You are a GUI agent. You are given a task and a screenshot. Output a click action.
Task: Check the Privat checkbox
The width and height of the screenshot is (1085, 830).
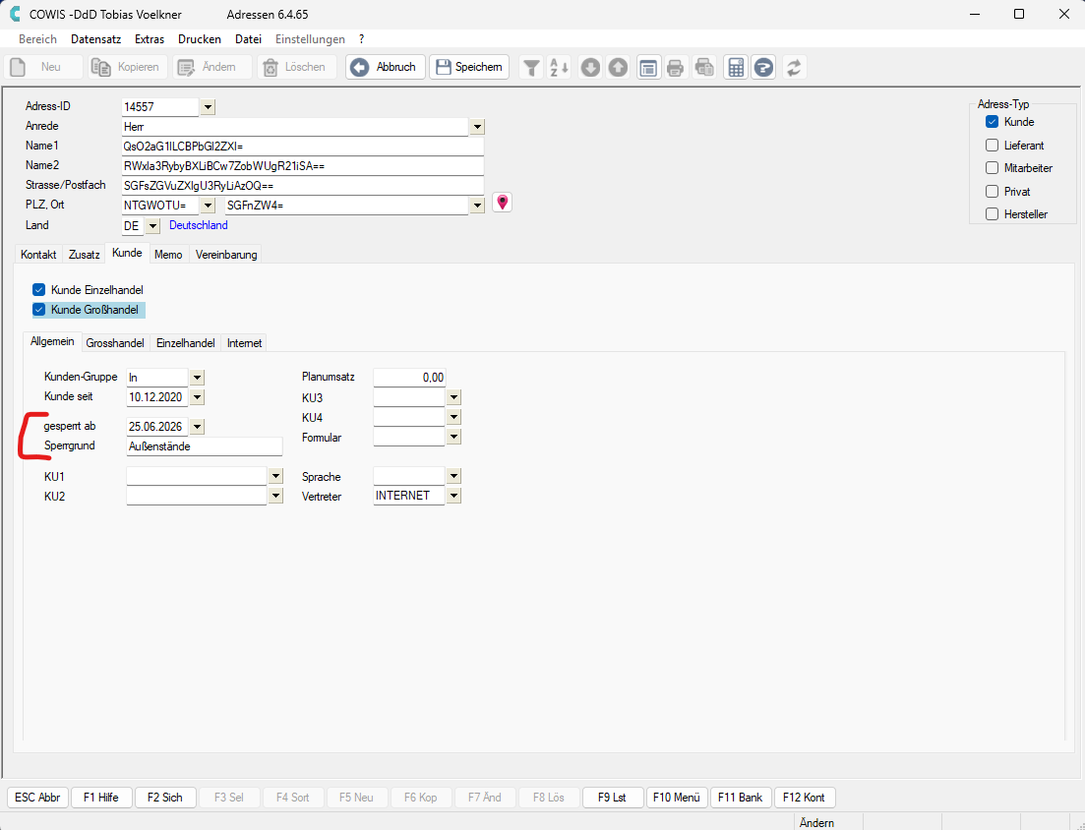(x=992, y=192)
